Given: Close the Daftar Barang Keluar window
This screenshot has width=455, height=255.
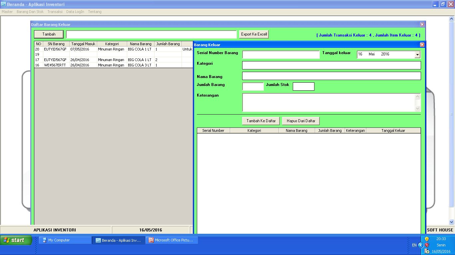Looking at the screenshot, I should (x=422, y=24).
